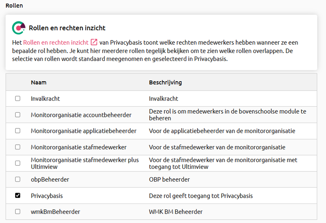The image size is (326, 223).
Task: Open the Rollen en rechten inzicht link
Action: point(56,42)
